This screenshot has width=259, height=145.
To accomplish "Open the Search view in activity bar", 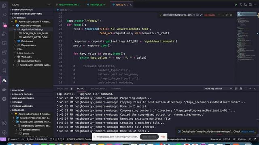I will (4, 15).
